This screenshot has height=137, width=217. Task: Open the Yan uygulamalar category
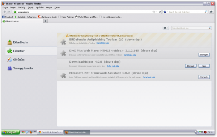(31, 68)
